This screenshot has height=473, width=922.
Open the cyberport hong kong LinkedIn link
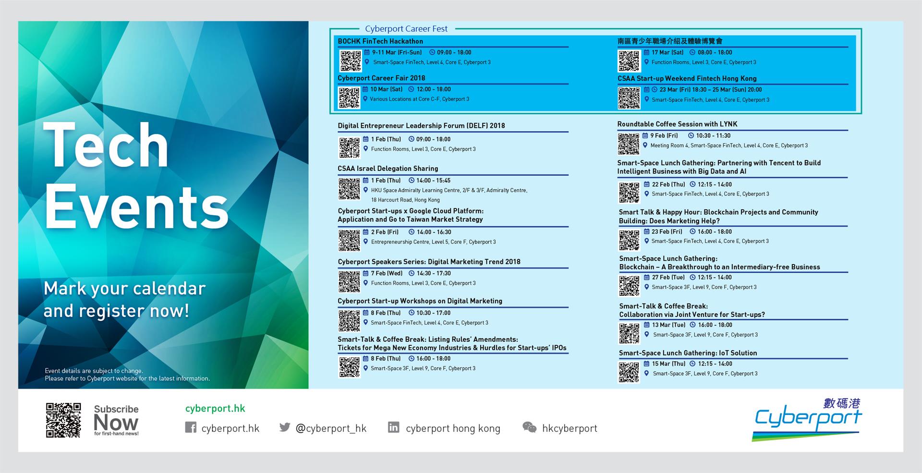tap(453, 428)
